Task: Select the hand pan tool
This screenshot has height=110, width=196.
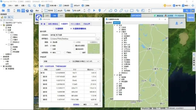Action: [89, 10]
